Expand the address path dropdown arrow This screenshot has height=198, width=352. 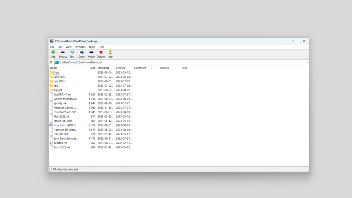click(x=307, y=62)
